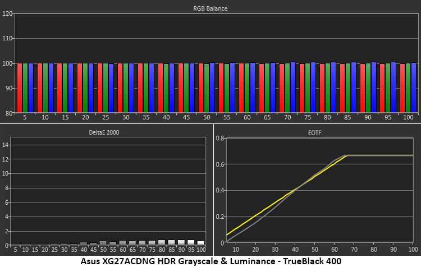The height and width of the screenshot is (267, 421).
Task: Click the 30 label on EOTF x-axis
Action: pos(275,249)
